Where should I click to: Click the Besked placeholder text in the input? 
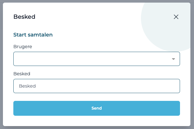(27, 86)
